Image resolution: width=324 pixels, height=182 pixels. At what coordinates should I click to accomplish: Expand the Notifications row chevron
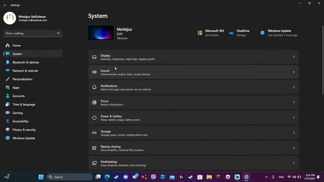(x=294, y=87)
